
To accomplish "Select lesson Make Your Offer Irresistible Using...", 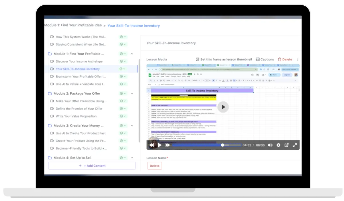I will [81, 101].
